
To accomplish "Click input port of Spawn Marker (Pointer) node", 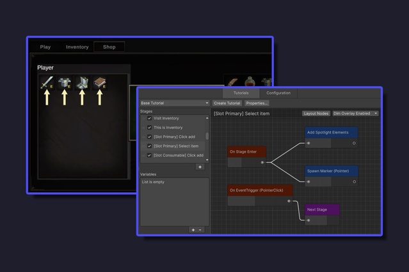I will pyautogui.click(x=309, y=182).
